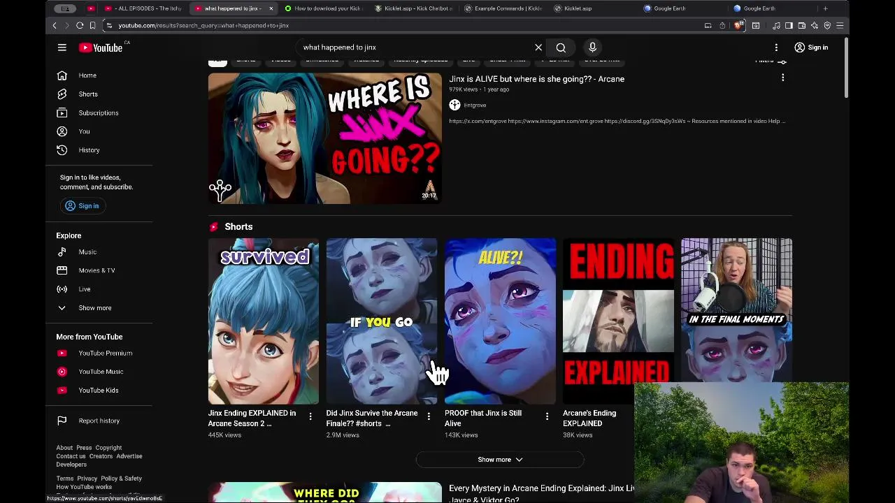Click the sidebar Sign in button
This screenshot has width=895, height=503.
click(82, 206)
